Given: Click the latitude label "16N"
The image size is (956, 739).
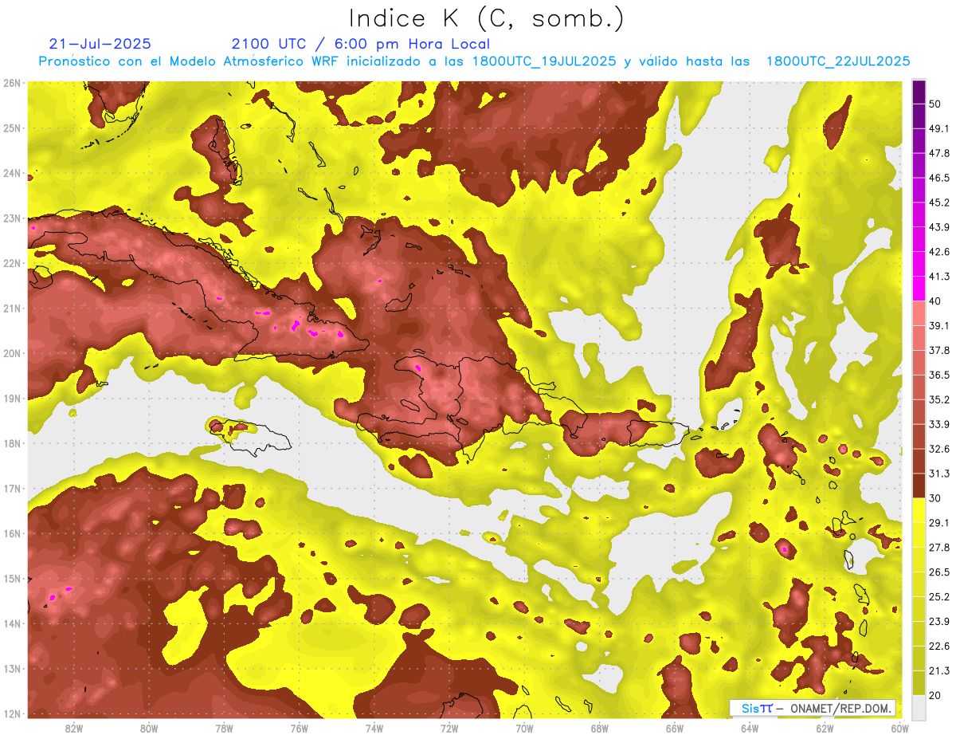Looking at the screenshot, I should [x=11, y=533].
